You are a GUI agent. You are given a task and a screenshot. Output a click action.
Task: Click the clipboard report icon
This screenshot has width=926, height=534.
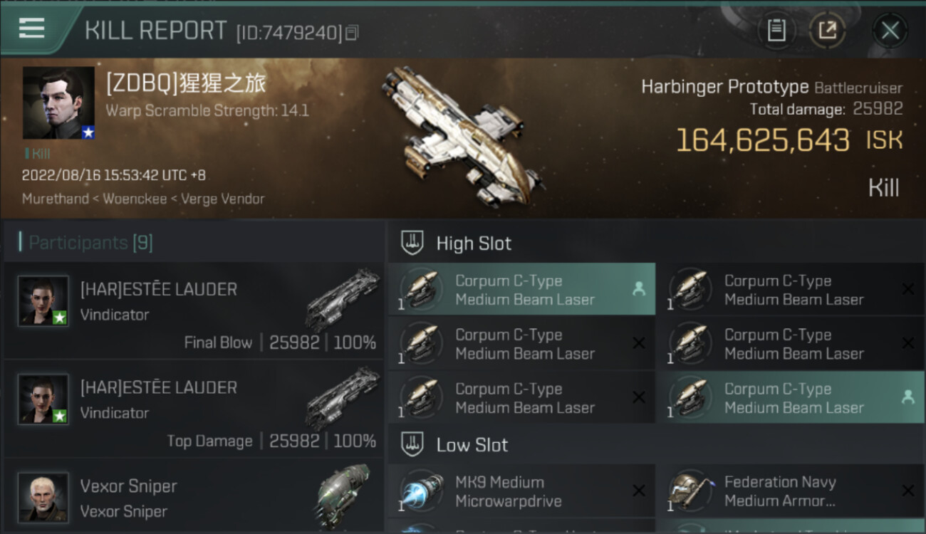click(x=776, y=31)
